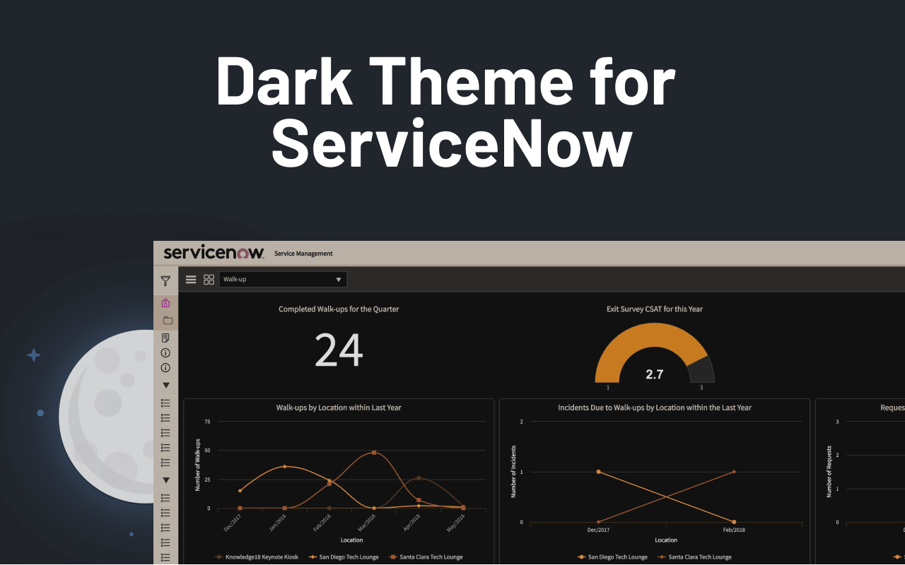Click the Feb/2018 axis label in Incidents chart
The height and width of the screenshot is (565, 905).
click(734, 530)
